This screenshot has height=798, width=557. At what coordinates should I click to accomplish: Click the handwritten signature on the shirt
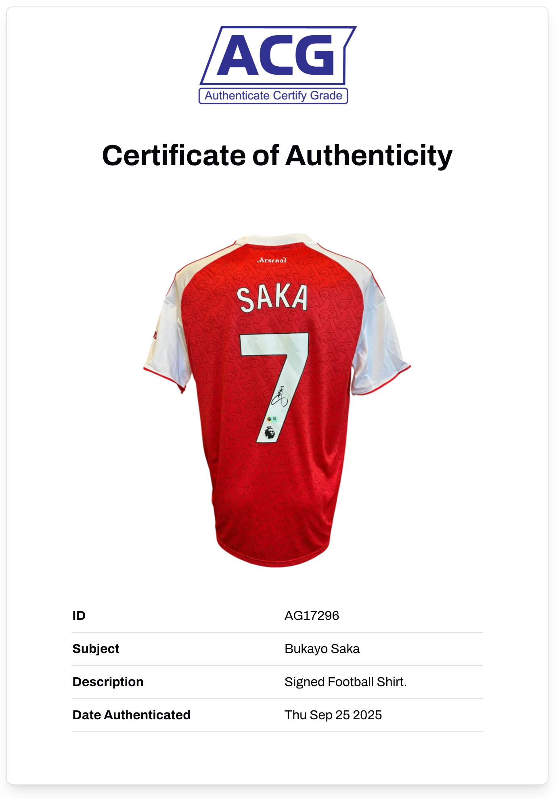click(x=279, y=397)
